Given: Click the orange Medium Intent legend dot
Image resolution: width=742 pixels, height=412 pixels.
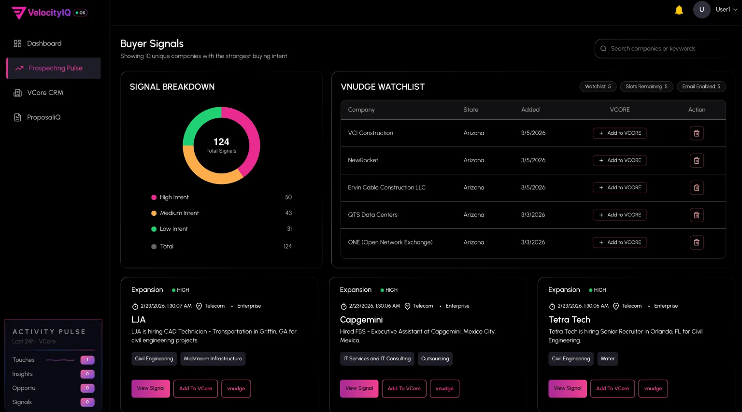Looking at the screenshot, I should pyautogui.click(x=154, y=213).
